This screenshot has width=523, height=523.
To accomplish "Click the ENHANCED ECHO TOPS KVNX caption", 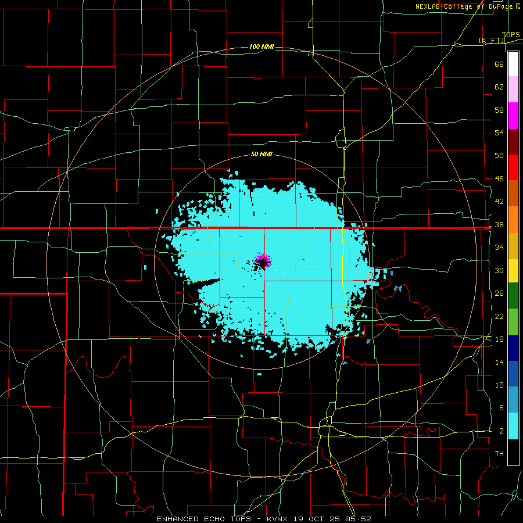I will (x=264, y=519).
